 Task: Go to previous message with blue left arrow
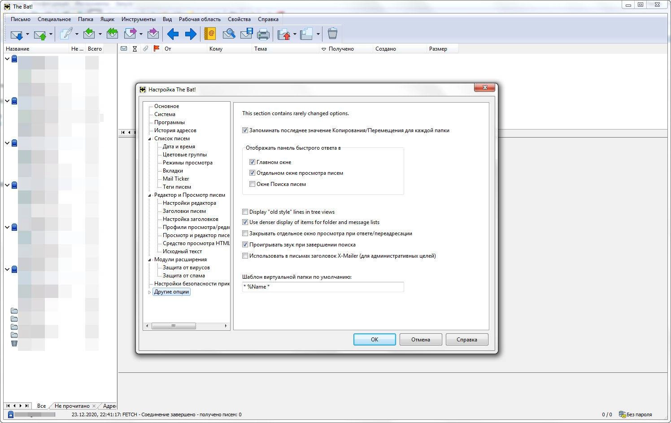coord(173,34)
